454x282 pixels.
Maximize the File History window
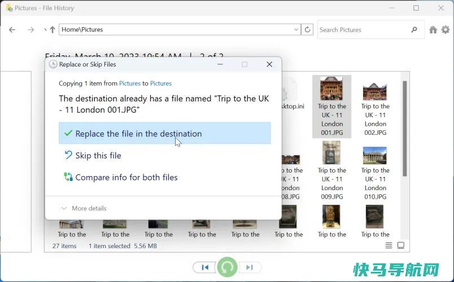(x=416, y=8)
